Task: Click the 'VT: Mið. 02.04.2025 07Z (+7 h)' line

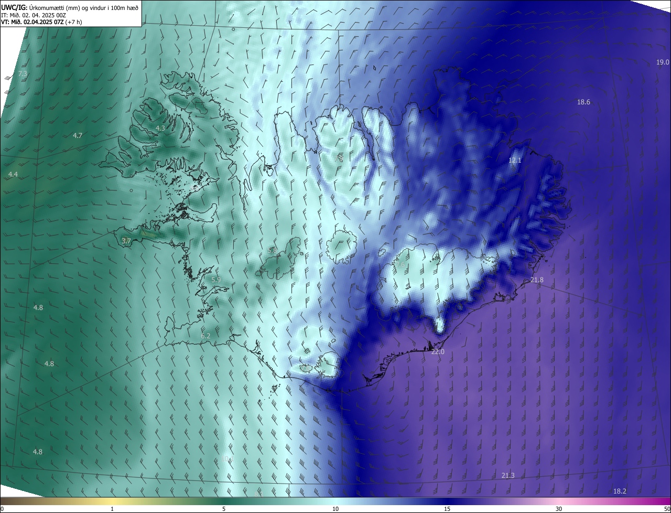Action: (x=41, y=22)
